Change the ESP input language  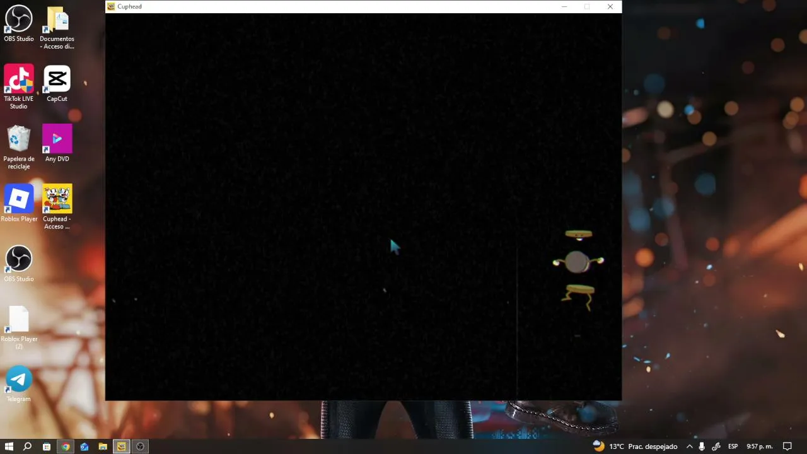[733, 446]
